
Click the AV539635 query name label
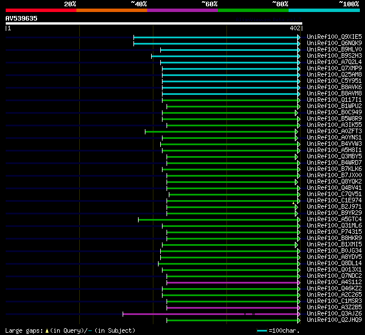22,18
